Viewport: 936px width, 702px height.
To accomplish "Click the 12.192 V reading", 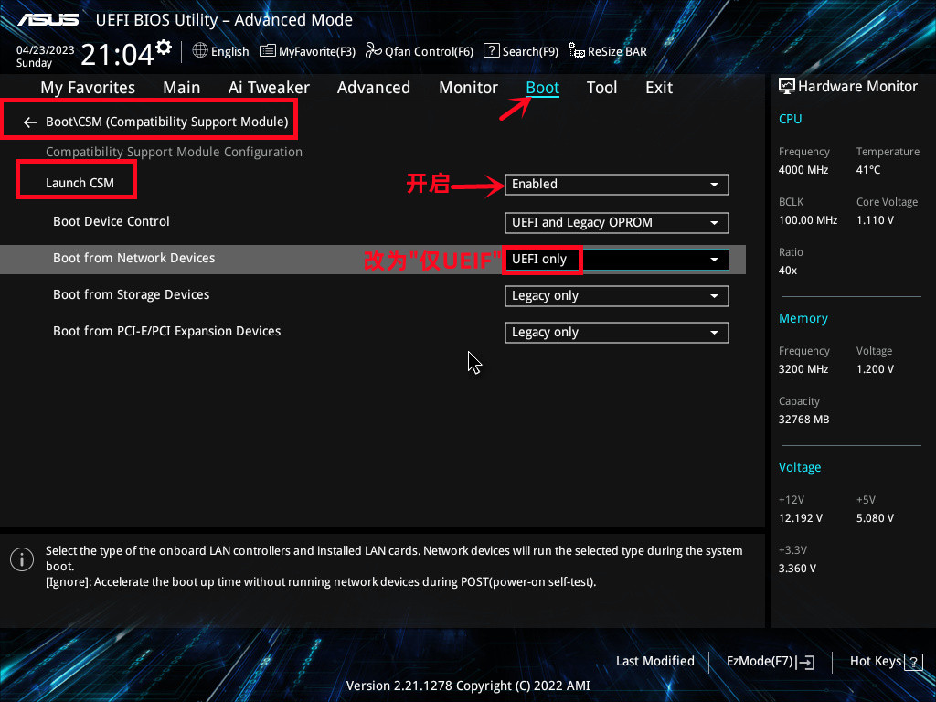I will [801, 518].
